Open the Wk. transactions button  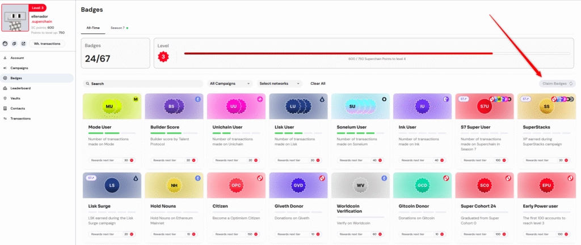click(x=47, y=44)
